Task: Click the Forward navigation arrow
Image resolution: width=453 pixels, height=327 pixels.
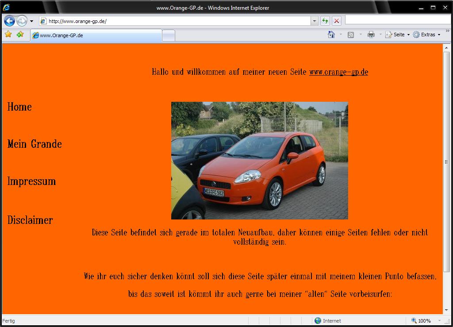Action: 22,21
